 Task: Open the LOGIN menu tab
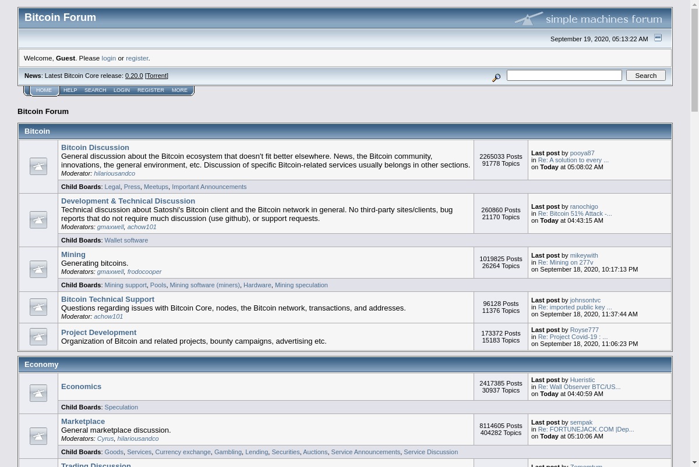pos(122,91)
